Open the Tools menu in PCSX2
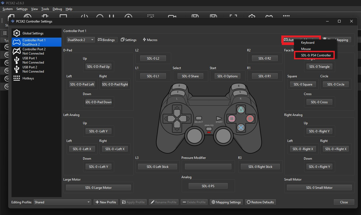Screen dimensions: 361x215 tap(45, 9)
